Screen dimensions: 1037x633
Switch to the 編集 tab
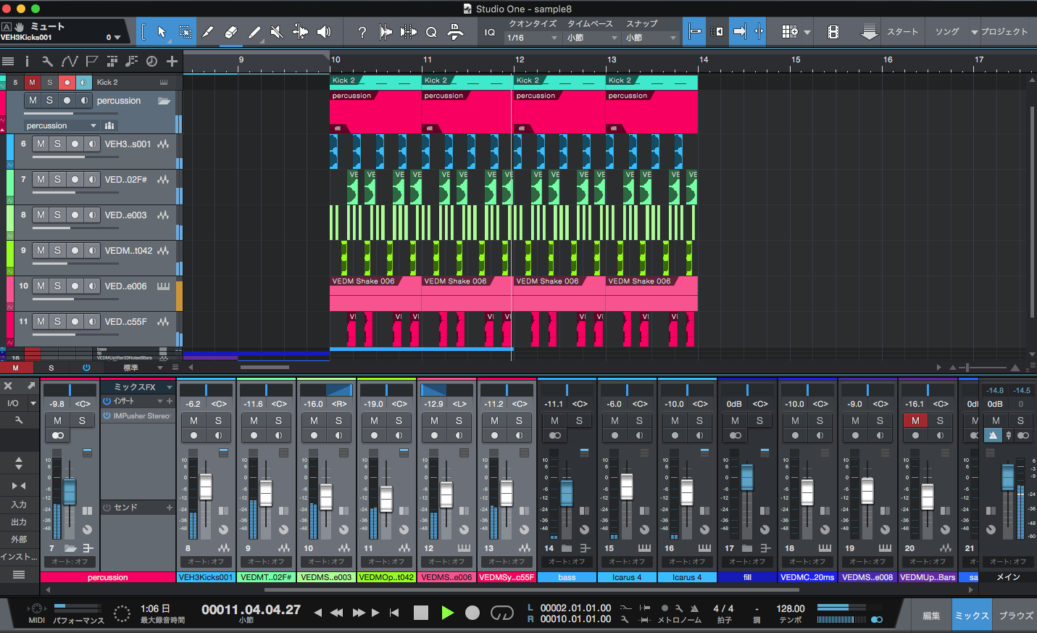tap(931, 616)
